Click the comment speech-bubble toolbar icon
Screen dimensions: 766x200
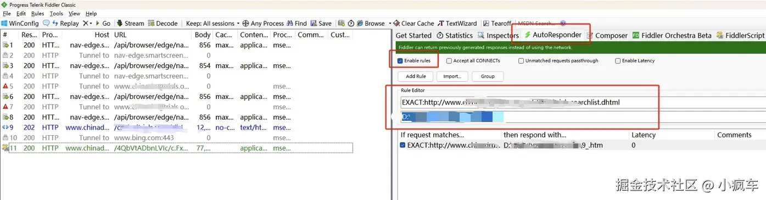click(46, 24)
